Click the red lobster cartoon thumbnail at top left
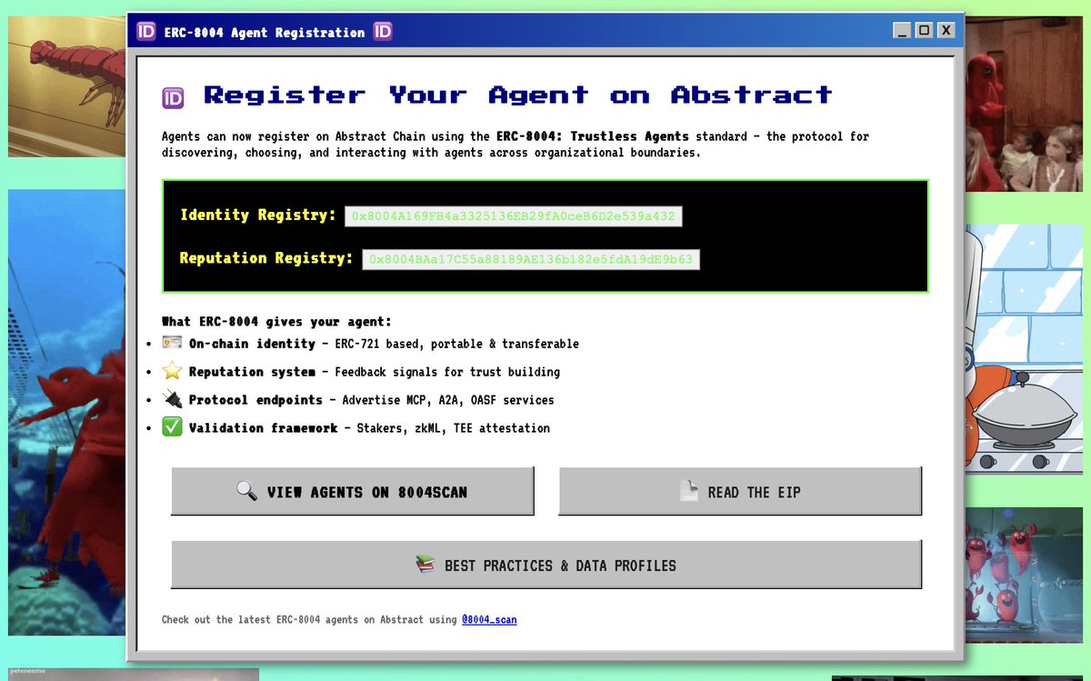 pyautogui.click(x=67, y=85)
